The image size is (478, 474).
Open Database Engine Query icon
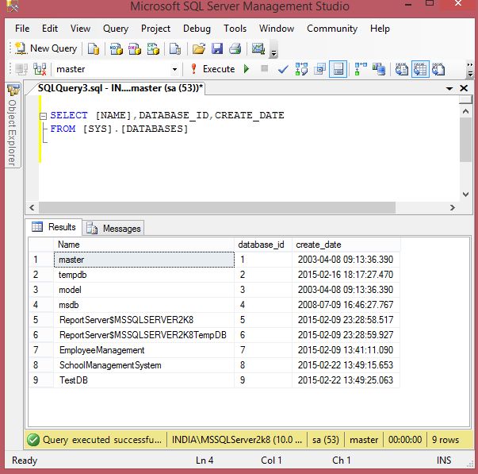pos(94,48)
